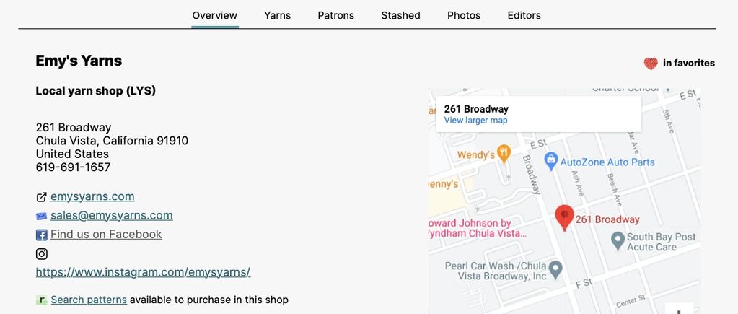Open the Patrons tab

point(335,15)
